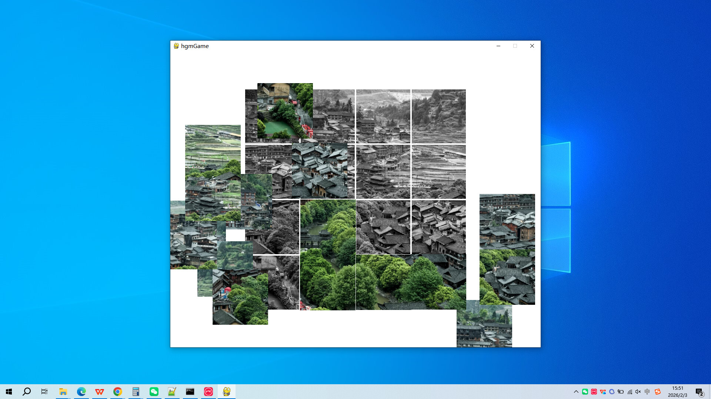Image resolution: width=711 pixels, height=399 pixels.
Task: Open the Start menu
Action: (x=9, y=391)
